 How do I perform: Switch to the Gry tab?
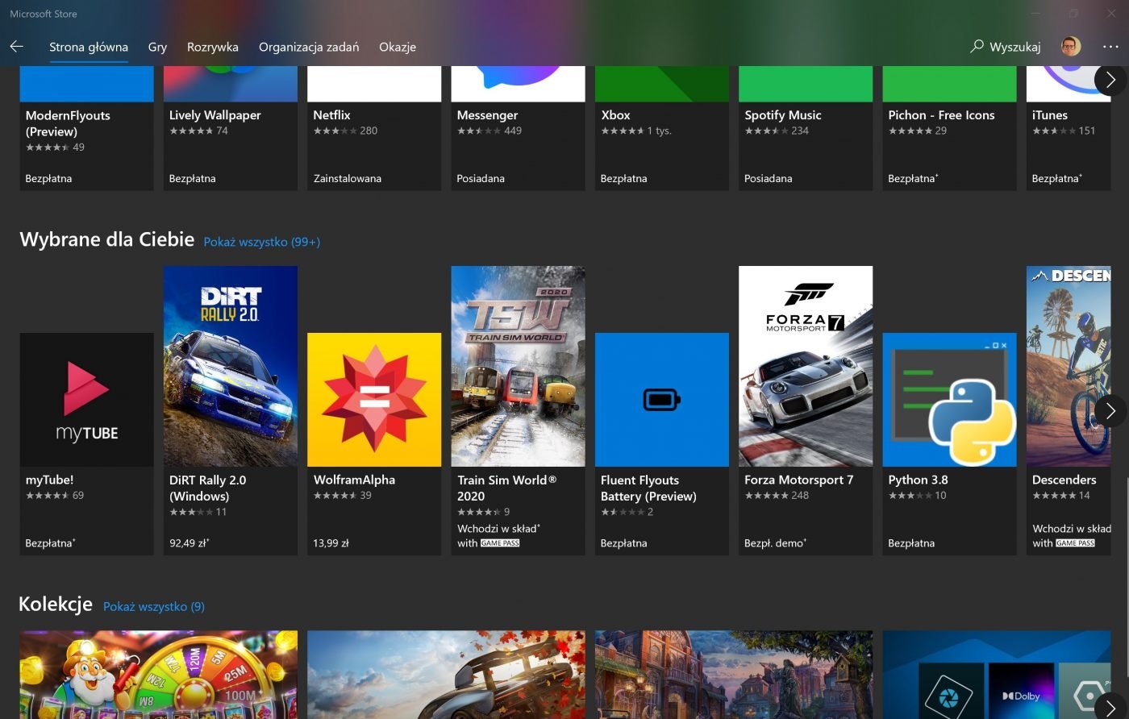point(157,47)
